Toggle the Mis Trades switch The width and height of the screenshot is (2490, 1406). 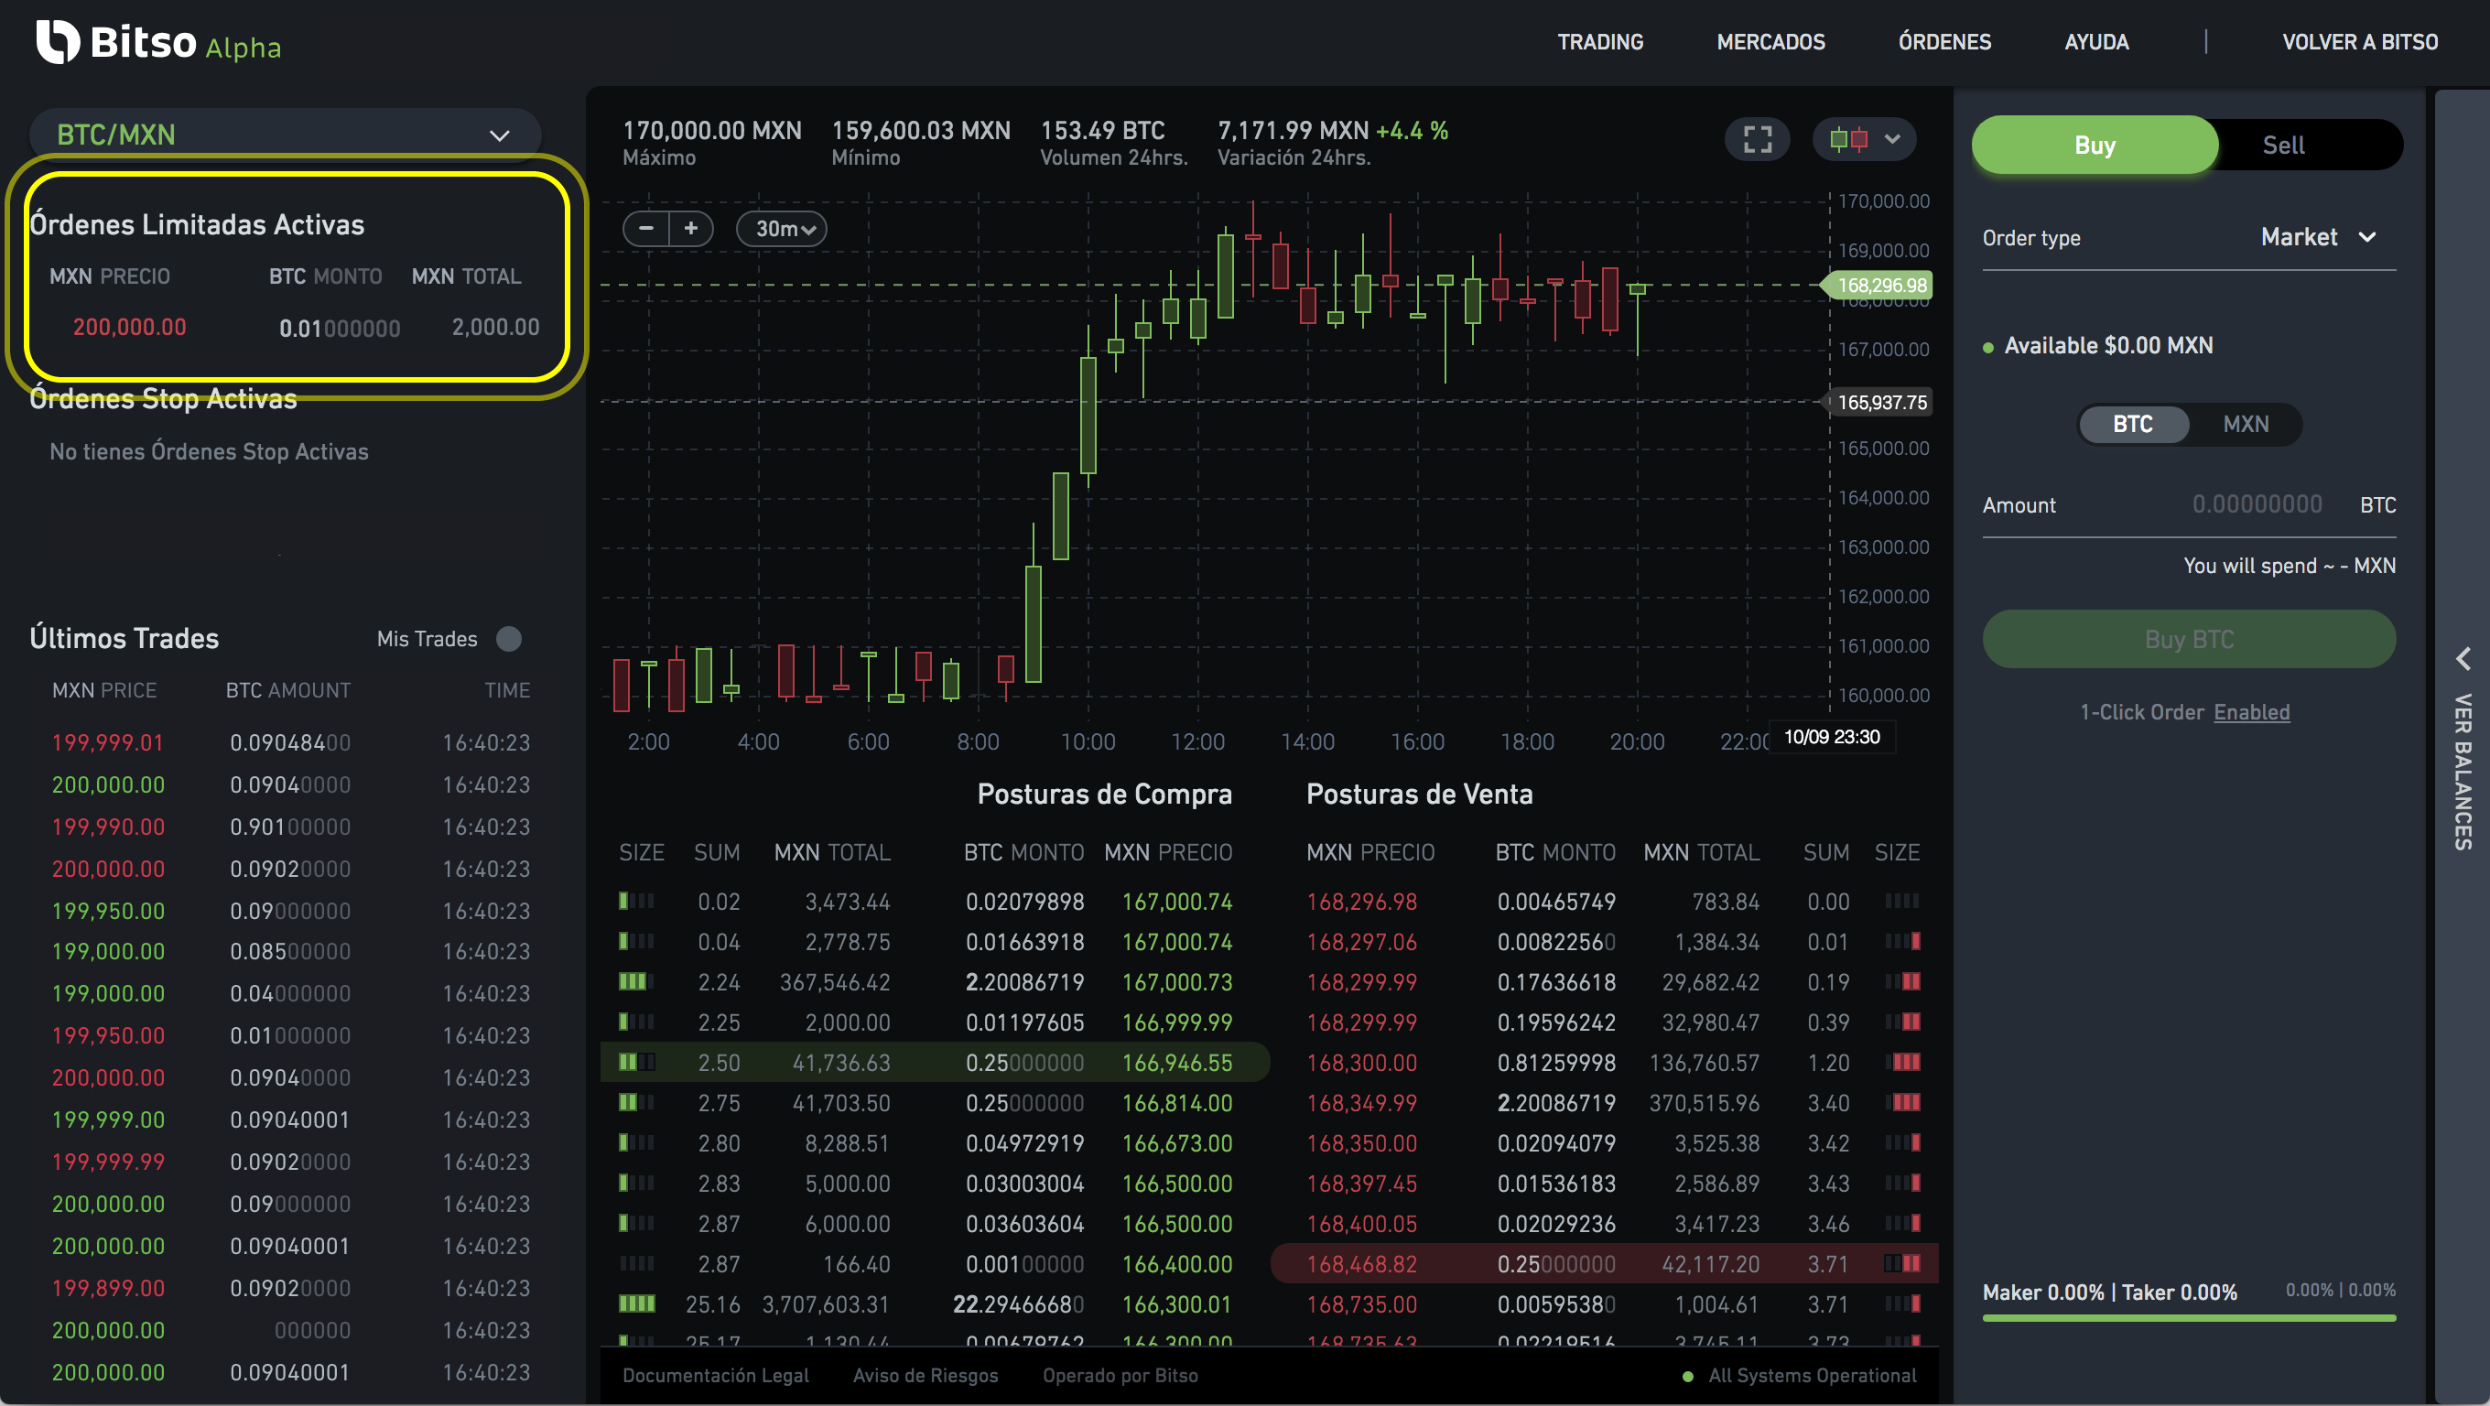508,639
